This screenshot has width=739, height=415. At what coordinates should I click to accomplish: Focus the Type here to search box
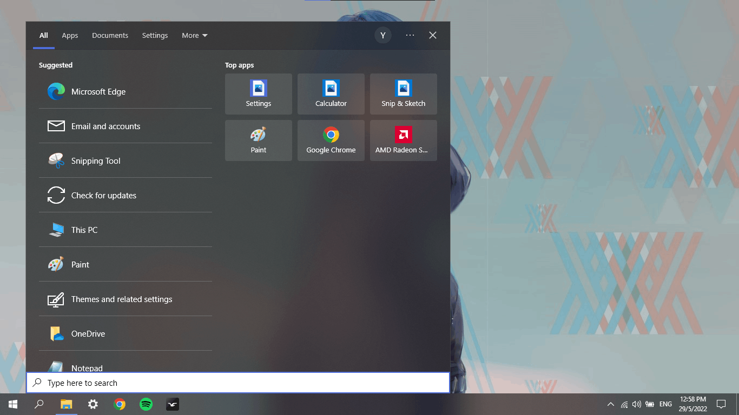point(238,383)
